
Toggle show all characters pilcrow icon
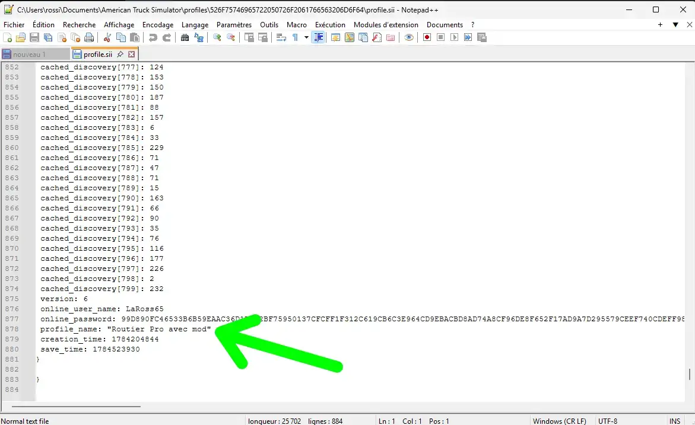[x=295, y=37]
